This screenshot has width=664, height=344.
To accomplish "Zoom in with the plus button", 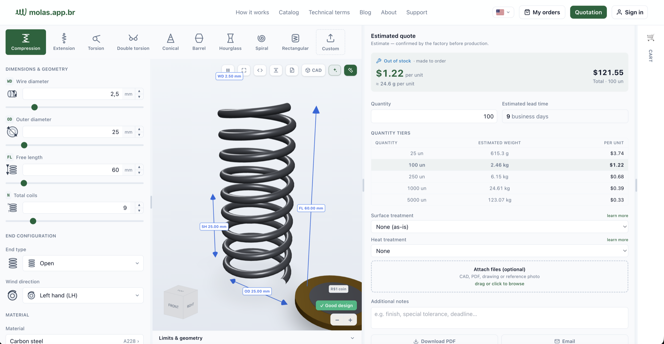I will tap(350, 320).
